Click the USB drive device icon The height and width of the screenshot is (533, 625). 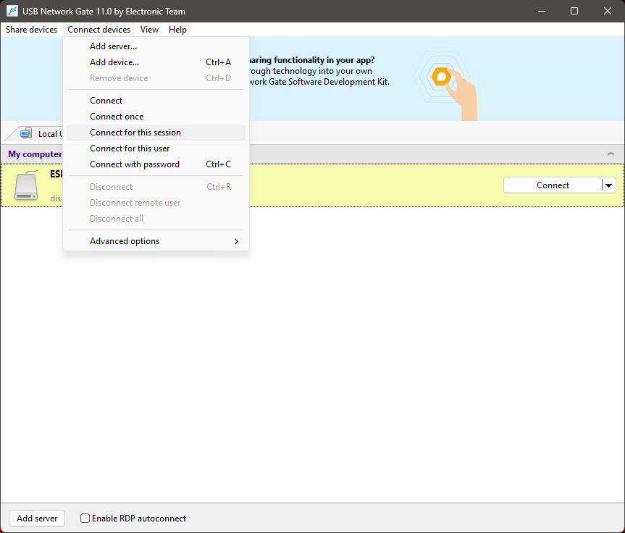coord(28,186)
